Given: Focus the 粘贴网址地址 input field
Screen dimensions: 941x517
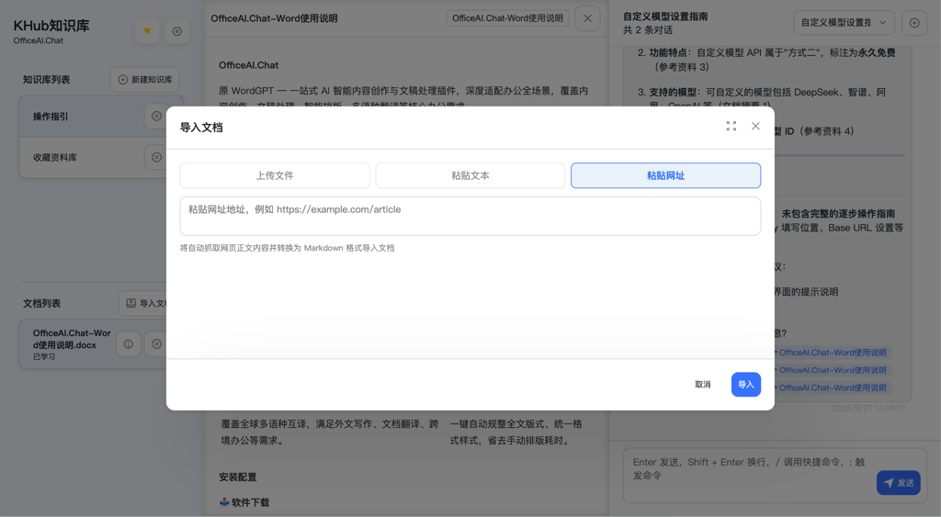Looking at the screenshot, I should pos(470,216).
